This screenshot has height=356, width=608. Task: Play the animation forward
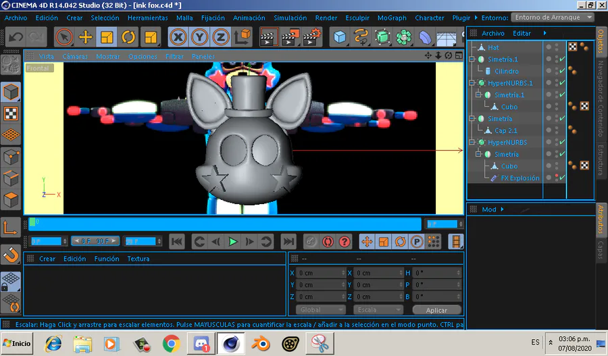click(x=232, y=242)
